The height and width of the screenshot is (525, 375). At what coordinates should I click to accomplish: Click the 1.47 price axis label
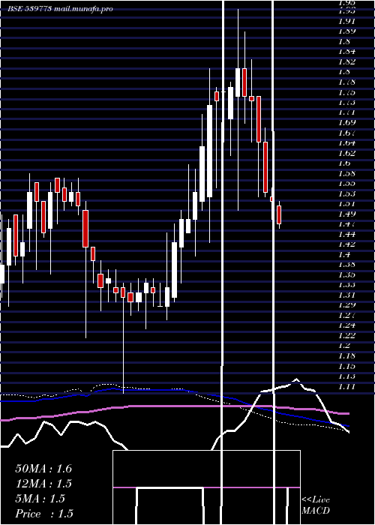pyautogui.click(x=346, y=224)
